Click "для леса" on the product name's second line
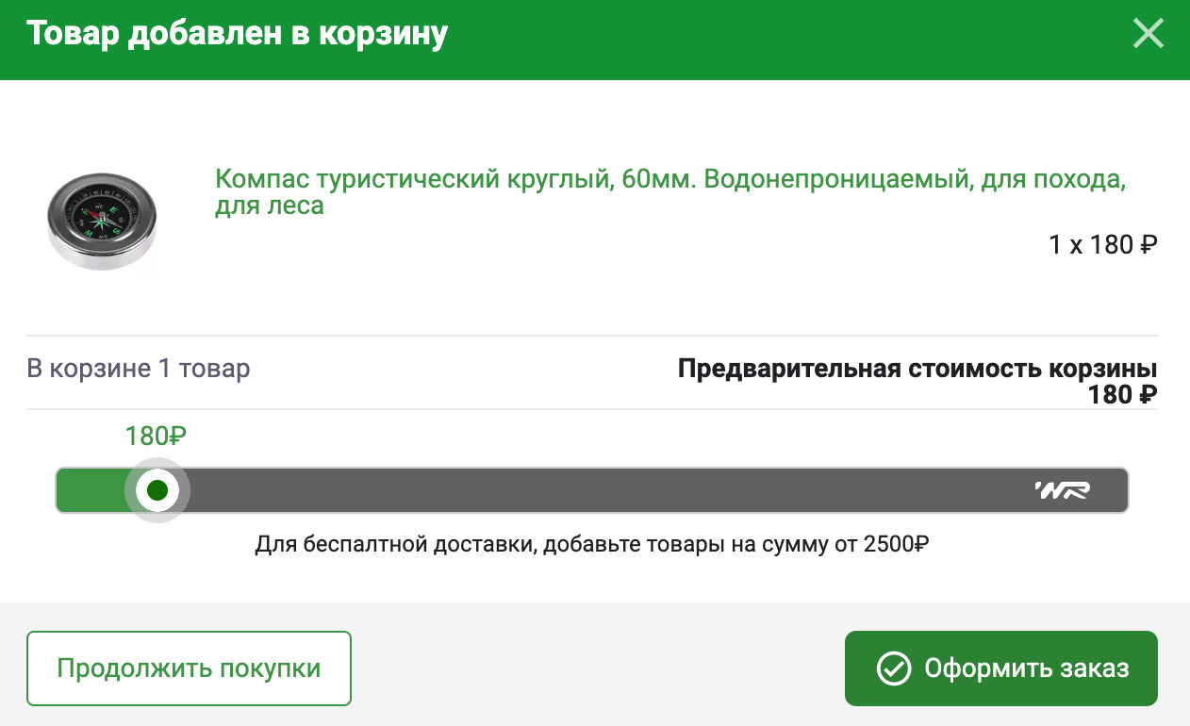This screenshot has width=1190, height=726. [270, 206]
